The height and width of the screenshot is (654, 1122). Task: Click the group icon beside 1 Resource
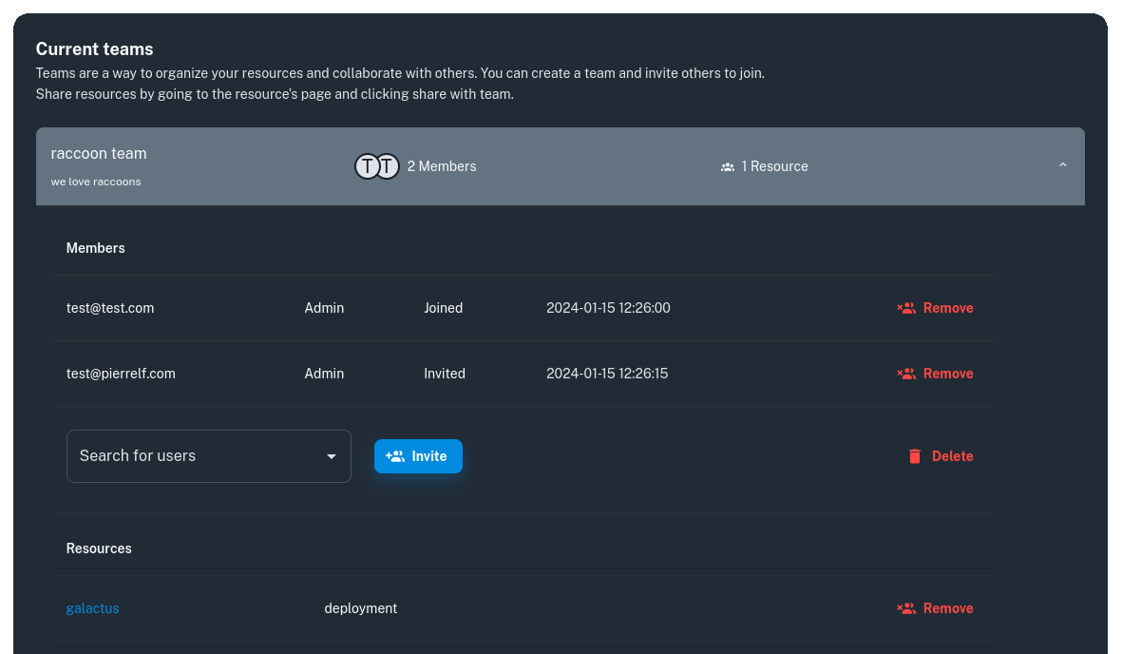click(x=728, y=166)
